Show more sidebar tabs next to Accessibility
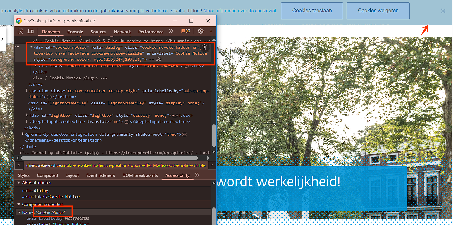 click(197, 175)
